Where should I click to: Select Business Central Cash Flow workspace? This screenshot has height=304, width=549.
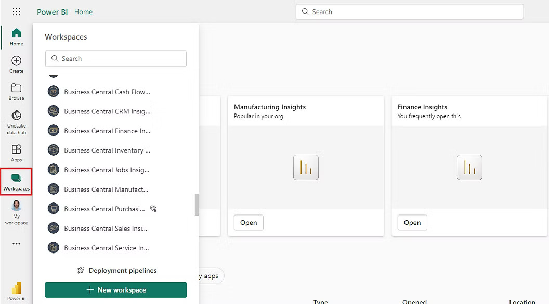(x=107, y=92)
